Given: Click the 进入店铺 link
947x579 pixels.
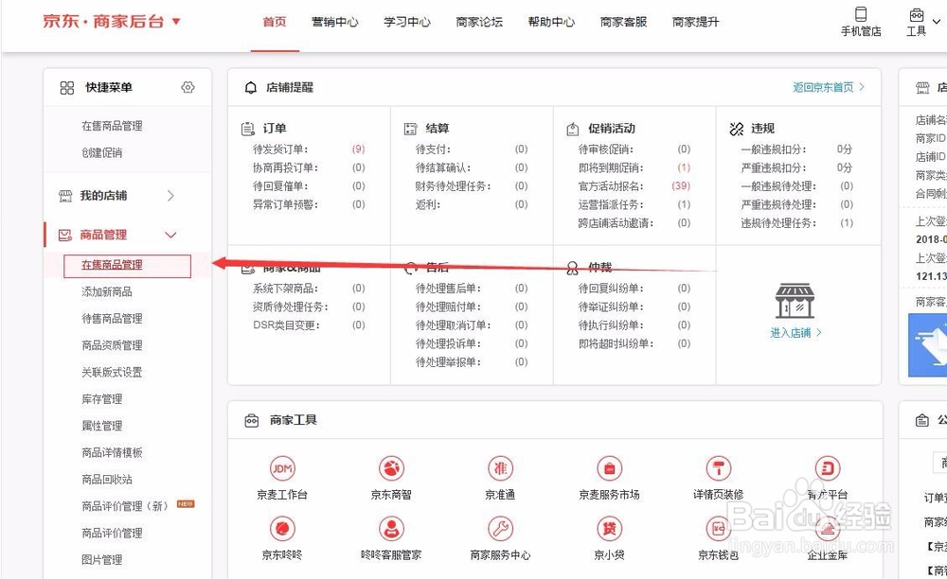Looking at the screenshot, I should click(795, 332).
